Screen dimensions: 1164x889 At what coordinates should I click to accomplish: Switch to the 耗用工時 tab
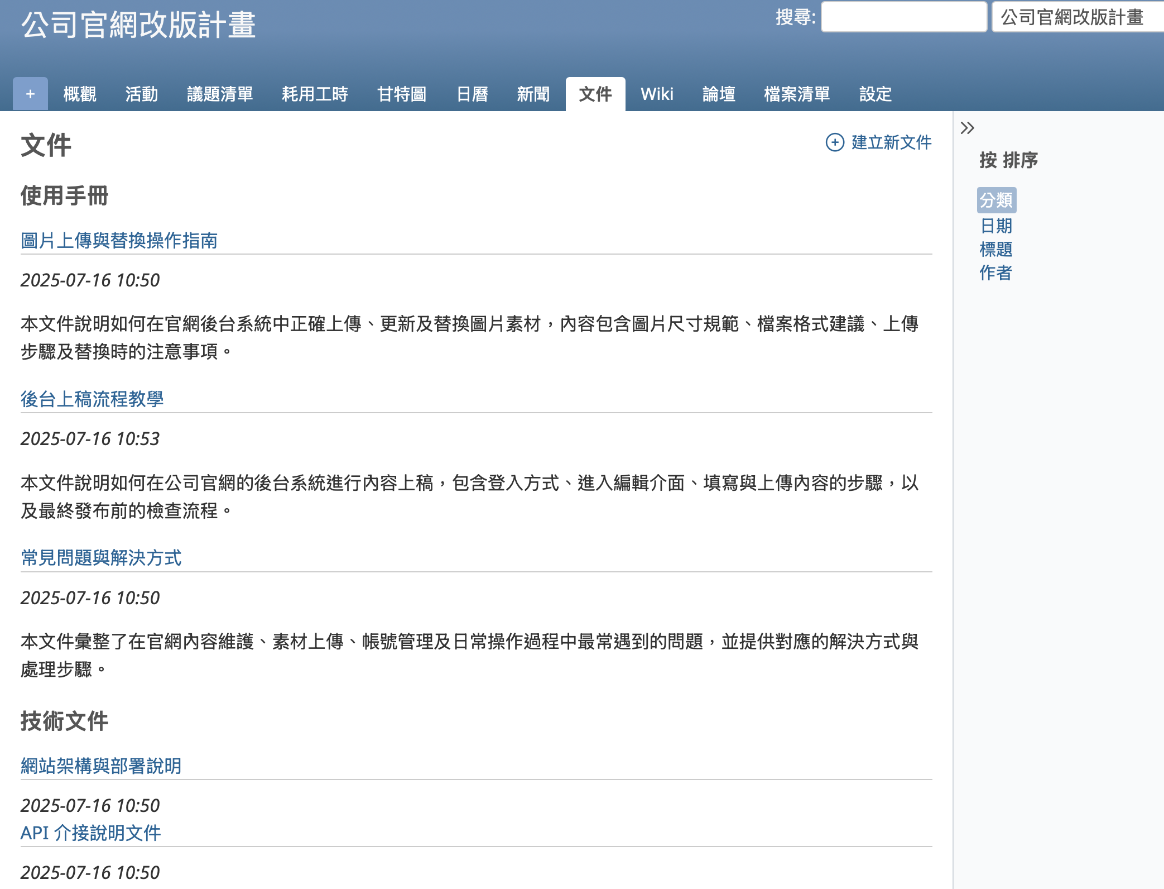(315, 94)
